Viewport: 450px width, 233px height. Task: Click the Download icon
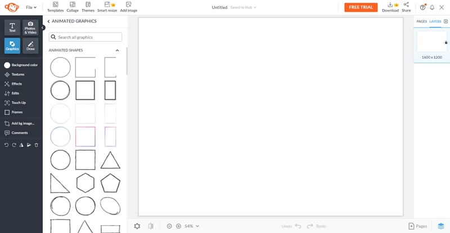point(390,7)
